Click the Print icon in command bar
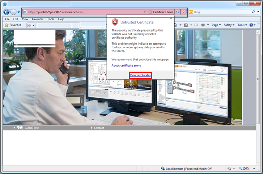 click(203, 25)
